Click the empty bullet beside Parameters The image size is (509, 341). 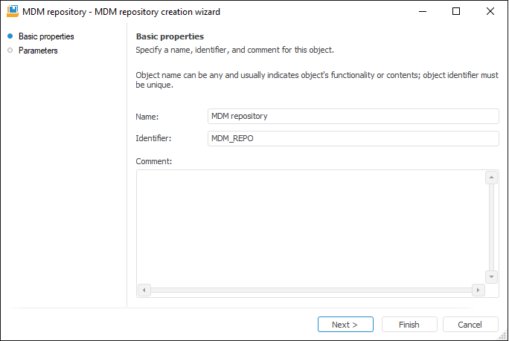[x=10, y=51]
